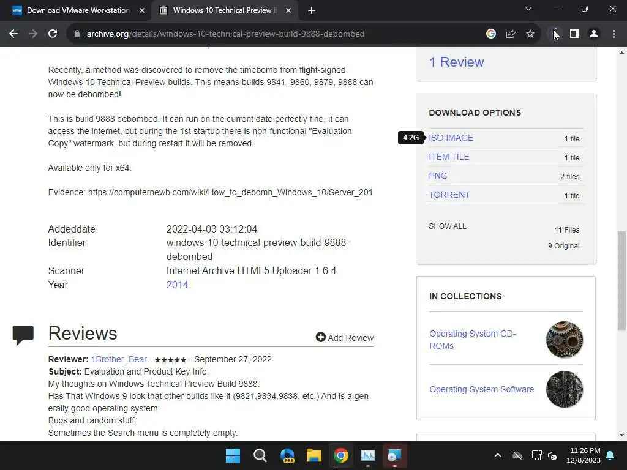Viewport: 627px width, 470px height.
Task: Click the address bar URL
Action: (225, 34)
